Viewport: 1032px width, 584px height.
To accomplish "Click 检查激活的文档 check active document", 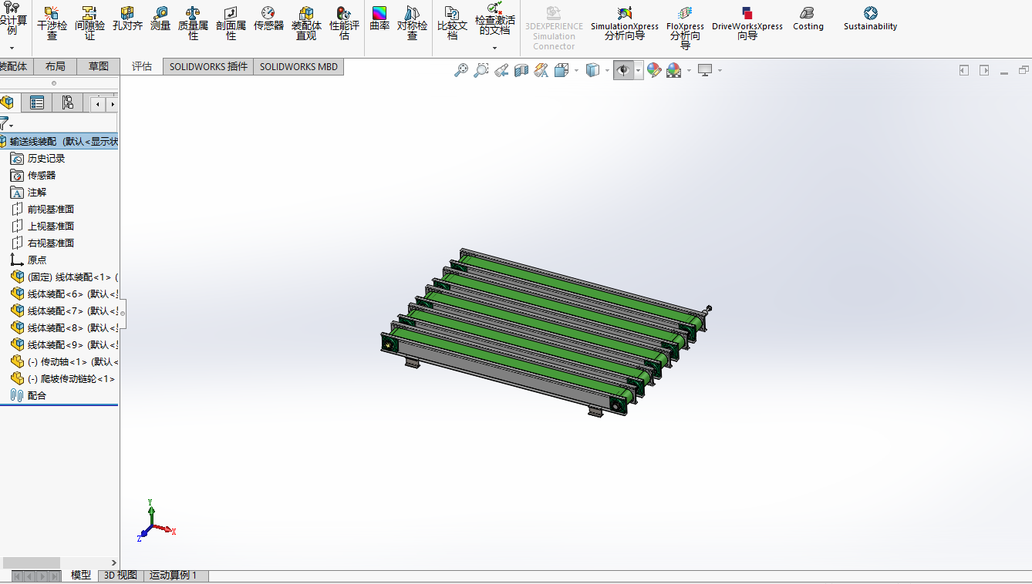I will [x=494, y=18].
